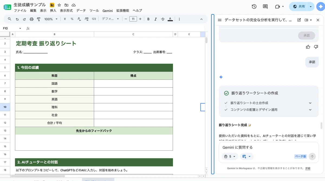
Task: Open the font family dropdown
Action: coord(110,19)
